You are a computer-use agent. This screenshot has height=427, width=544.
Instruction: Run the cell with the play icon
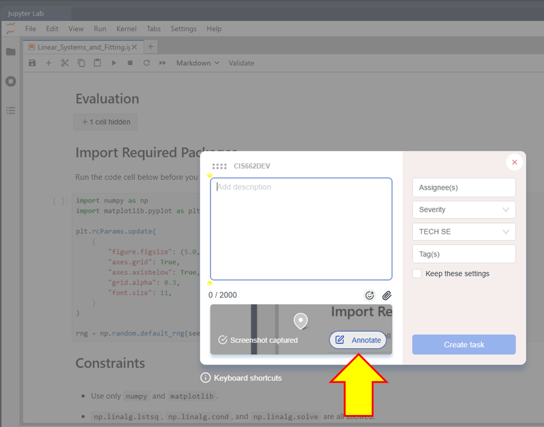[x=114, y=63]
